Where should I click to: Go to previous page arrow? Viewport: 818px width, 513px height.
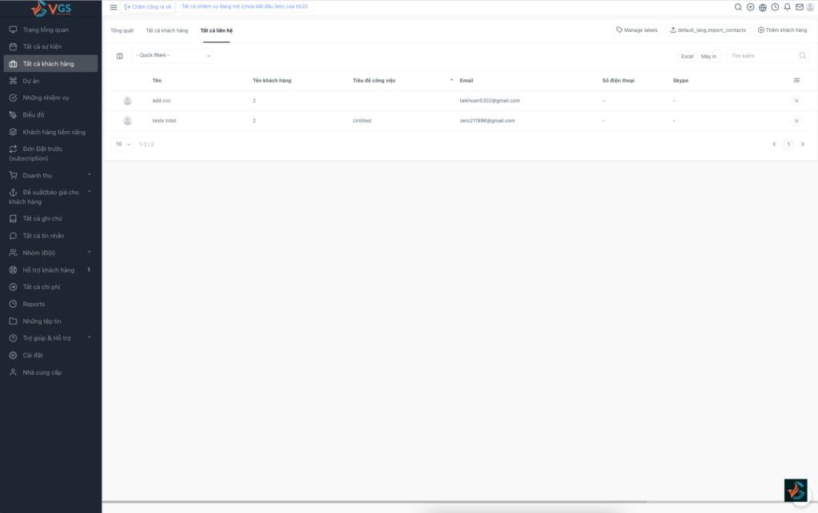point(774,144)
